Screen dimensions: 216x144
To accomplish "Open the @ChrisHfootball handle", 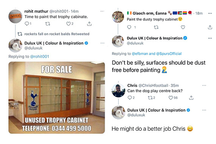I will pyautogui.click(x=153, y=85).
